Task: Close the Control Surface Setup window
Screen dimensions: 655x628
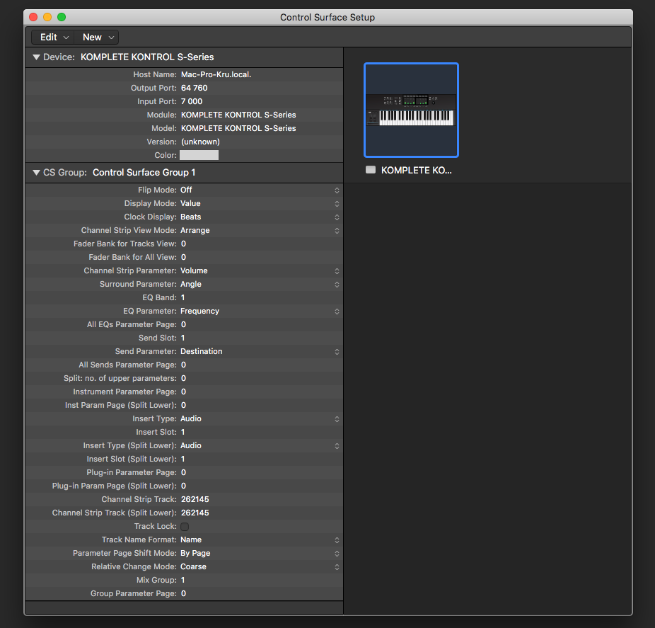Action: point(33,17)
